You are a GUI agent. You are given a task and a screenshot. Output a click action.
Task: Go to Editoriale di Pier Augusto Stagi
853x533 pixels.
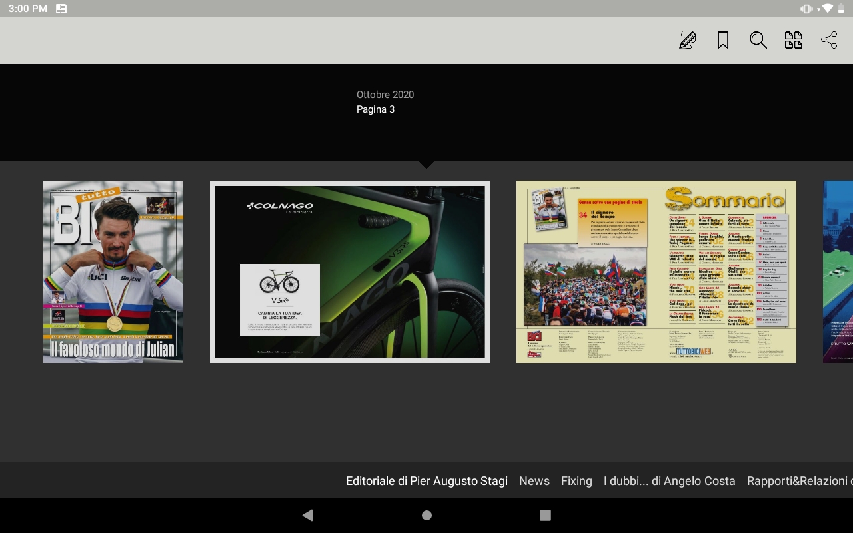426,480
